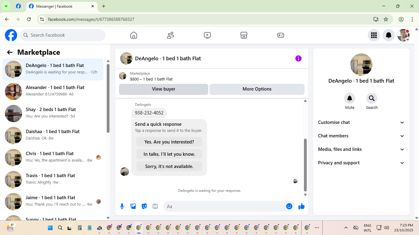This screenshot has width=419, height=235.
Task: Expand Chat members section
Action: (361, 136)
